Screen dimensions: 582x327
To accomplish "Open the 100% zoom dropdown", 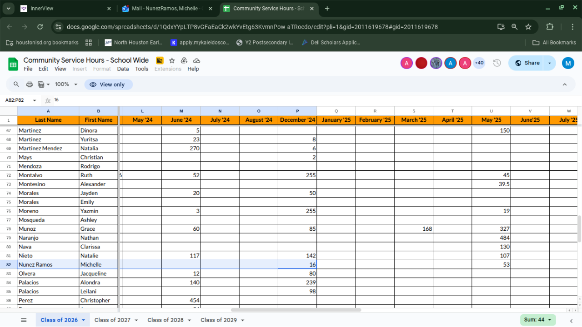I will point(66,84).
